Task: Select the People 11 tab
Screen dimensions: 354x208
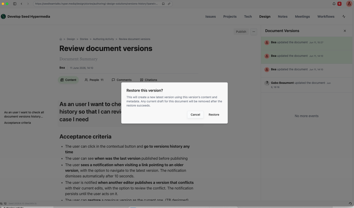Action: click(94, 80)
